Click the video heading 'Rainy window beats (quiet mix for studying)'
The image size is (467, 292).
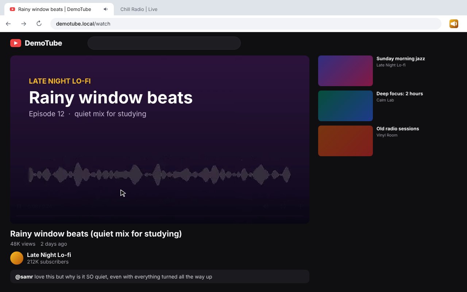tap(96, 234)
